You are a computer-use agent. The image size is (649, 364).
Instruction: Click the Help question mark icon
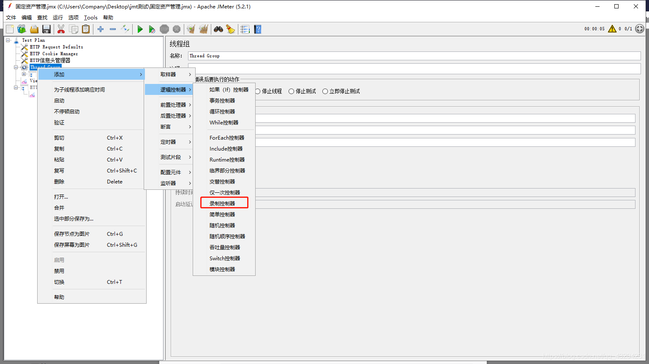(x=257, y=29)
